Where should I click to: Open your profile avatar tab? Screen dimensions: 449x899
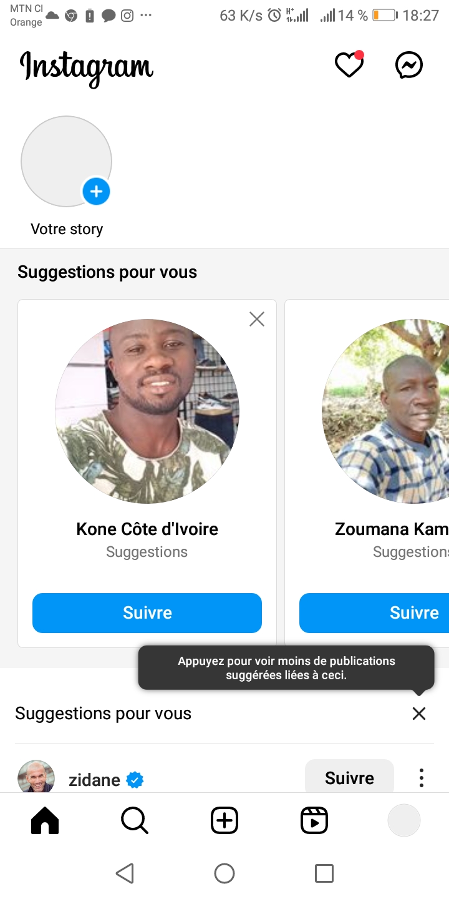pos(403,820)
